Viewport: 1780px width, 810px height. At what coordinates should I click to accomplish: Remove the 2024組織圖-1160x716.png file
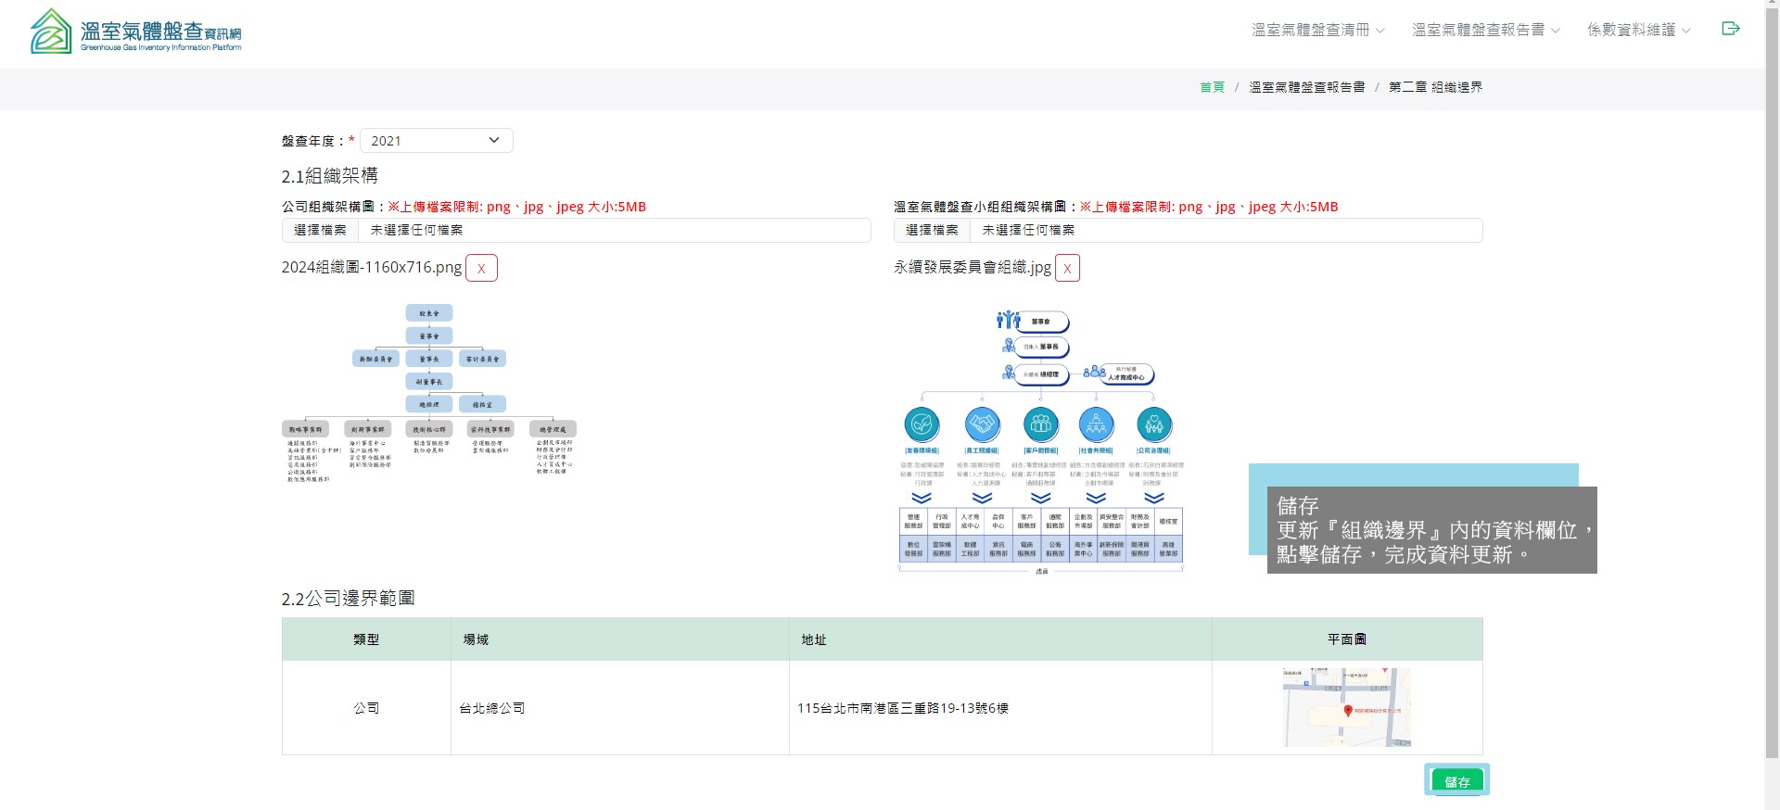[481, 268]
